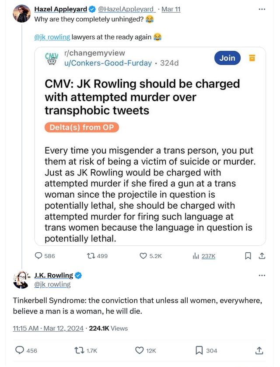Bookmark Hazel Appleyard's tweet
This screenshot has width=280, height=367.
click(x=248, y=256)
